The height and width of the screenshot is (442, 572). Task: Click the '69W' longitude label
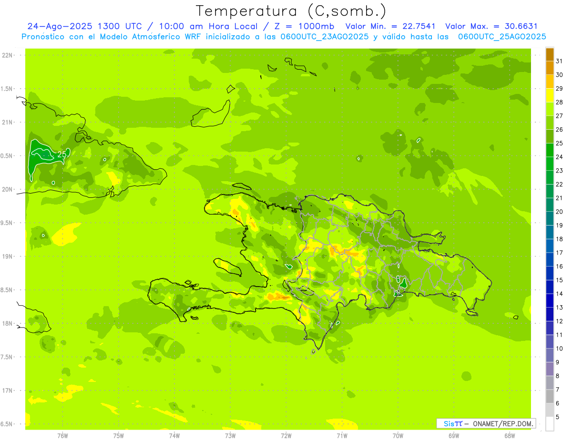tap(454, 436)
